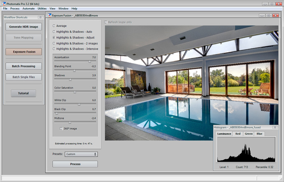The height and width of the screenshot is (182, 284).
Task: Select Highlights & Shadows - Adjust
Action: tap(54, 37)
